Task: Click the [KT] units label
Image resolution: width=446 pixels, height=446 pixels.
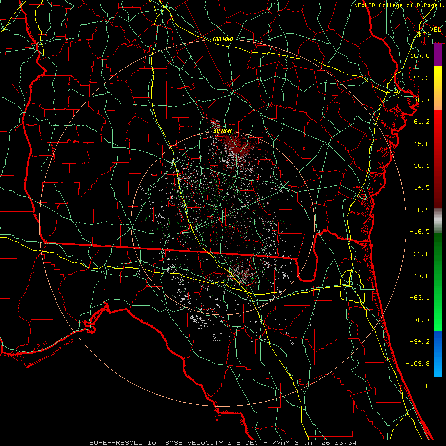Action: [423, 34]
